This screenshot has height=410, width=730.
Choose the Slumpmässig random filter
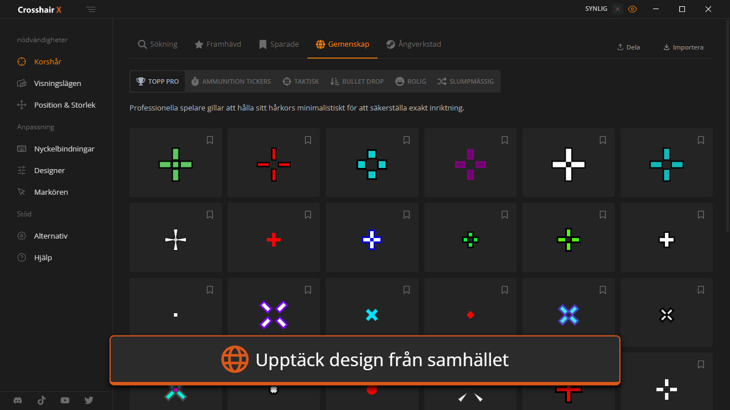coord(465,81)
